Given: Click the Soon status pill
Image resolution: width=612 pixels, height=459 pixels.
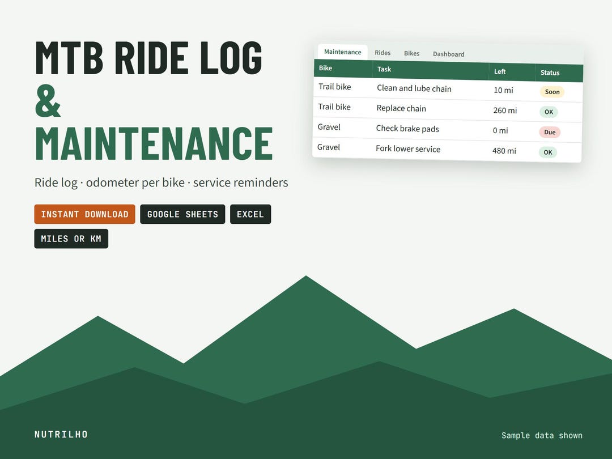Looking at the screenshot, I should 552,92.
